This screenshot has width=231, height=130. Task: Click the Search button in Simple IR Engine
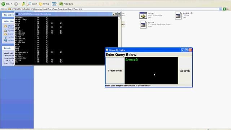185,71
